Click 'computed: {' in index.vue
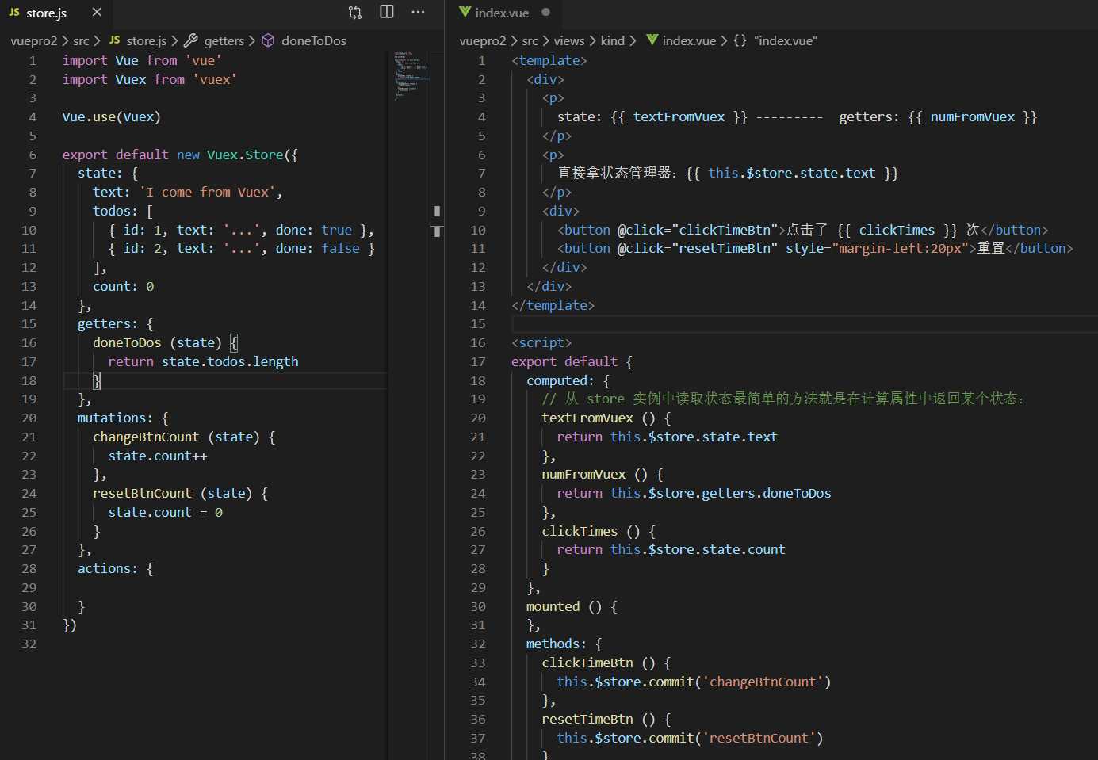1098x760 pixels. click(568, 380)
